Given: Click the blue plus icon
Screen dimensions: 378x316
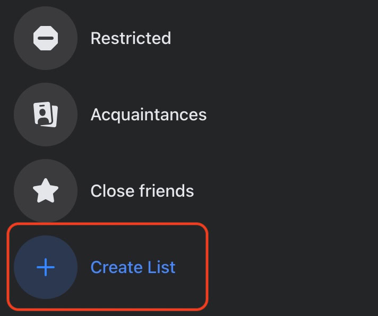Looking at the screenshot, I should [x=46, y=267].
